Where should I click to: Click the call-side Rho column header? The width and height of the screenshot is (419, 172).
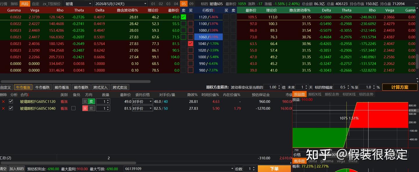tap(60, 10)
